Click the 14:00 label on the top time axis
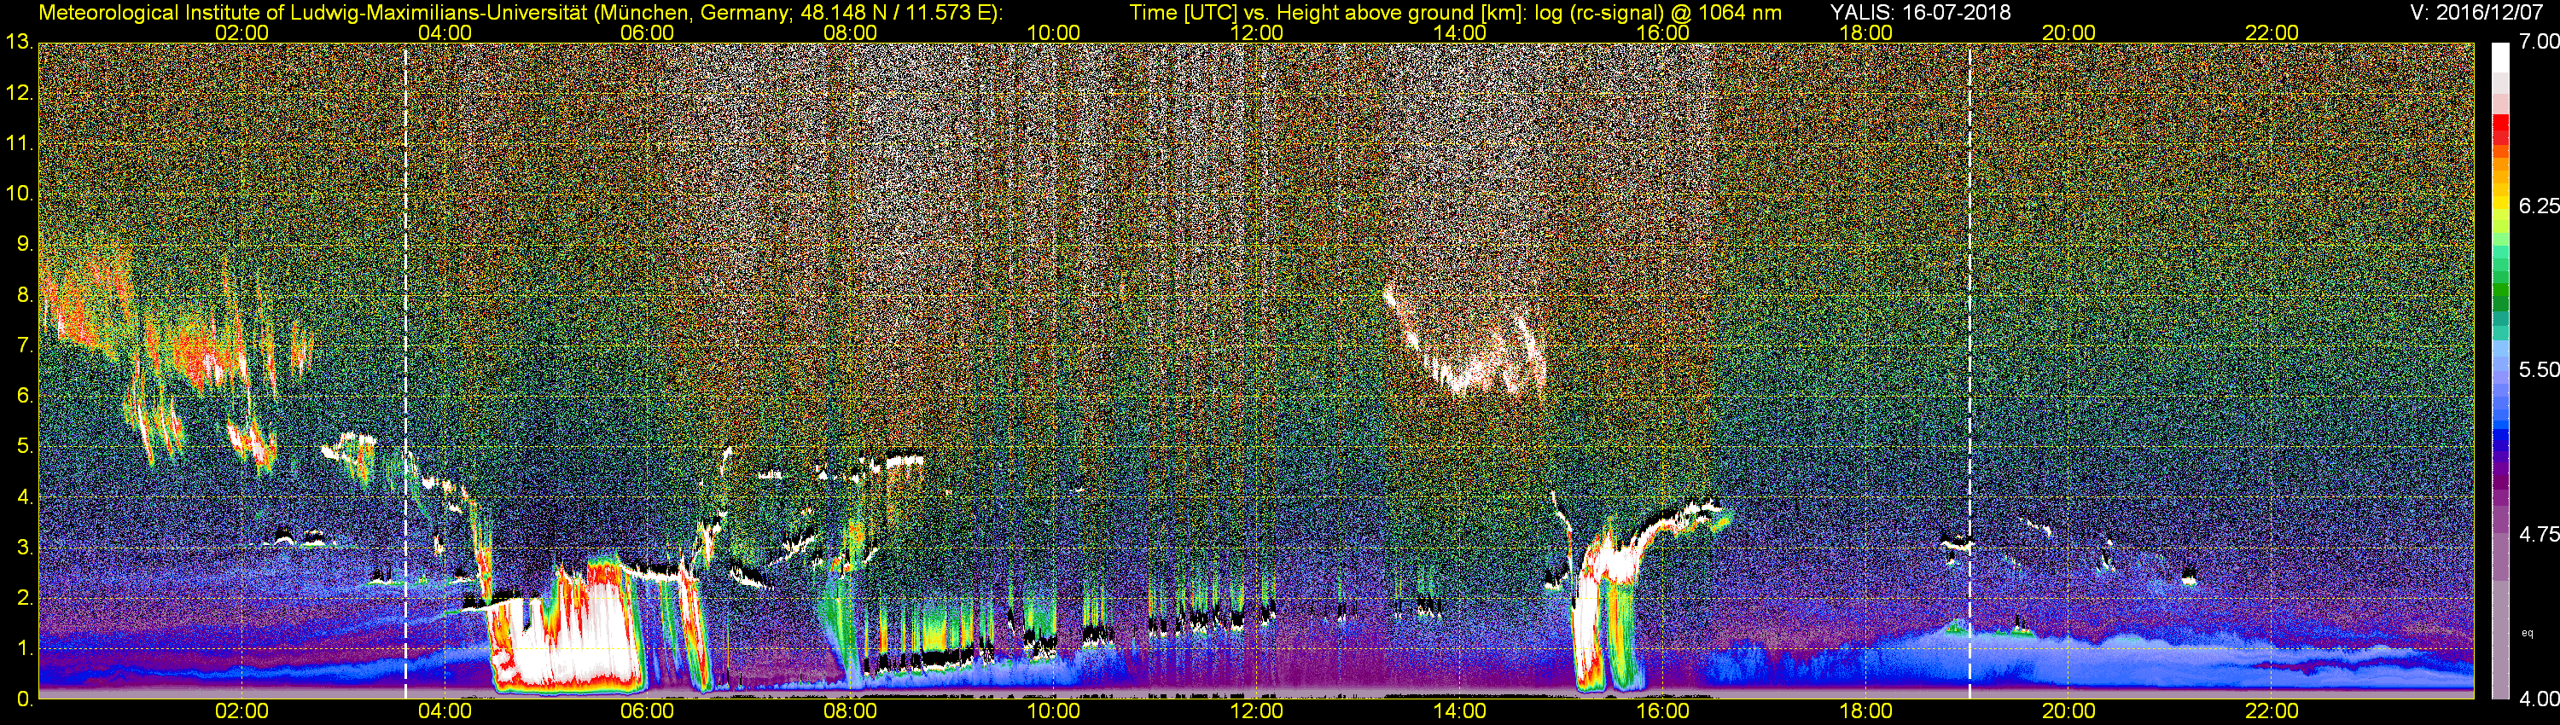2560x725 pixels. point(1460,32)
